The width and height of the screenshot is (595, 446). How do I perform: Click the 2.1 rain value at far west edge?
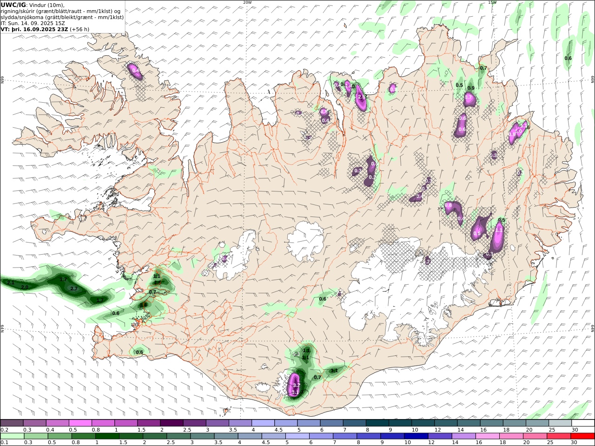tap(11, 282)
